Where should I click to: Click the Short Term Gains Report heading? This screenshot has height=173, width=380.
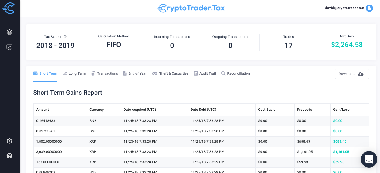point(68,93)
